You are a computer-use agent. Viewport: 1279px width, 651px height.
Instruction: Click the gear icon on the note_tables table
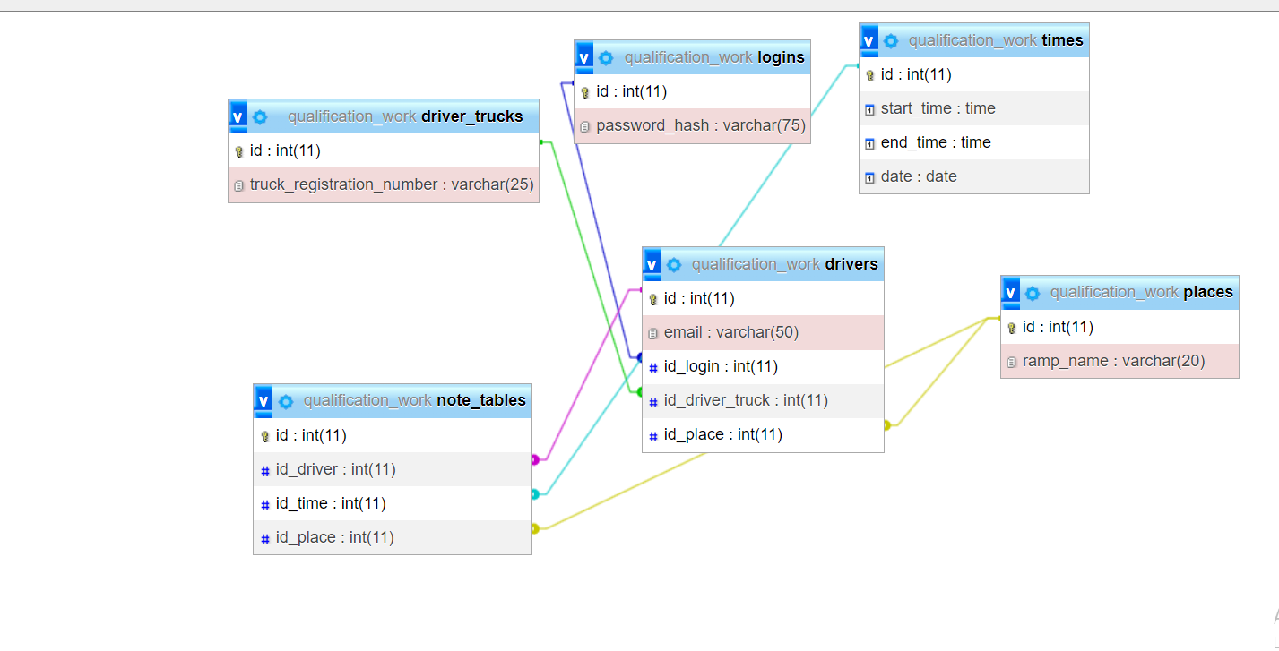(x=286, y=401)
